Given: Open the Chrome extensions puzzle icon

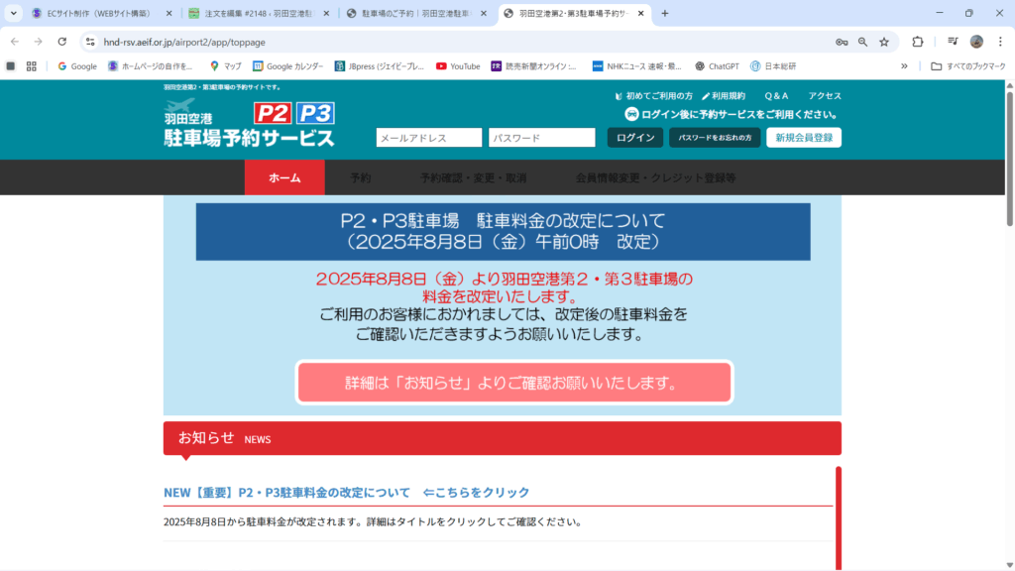Looking at the screenshot, I should [x=918, y=42].
